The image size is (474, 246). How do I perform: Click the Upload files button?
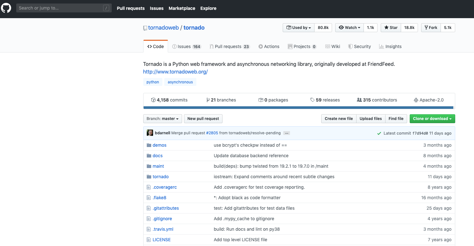click(x=371, y=119)
